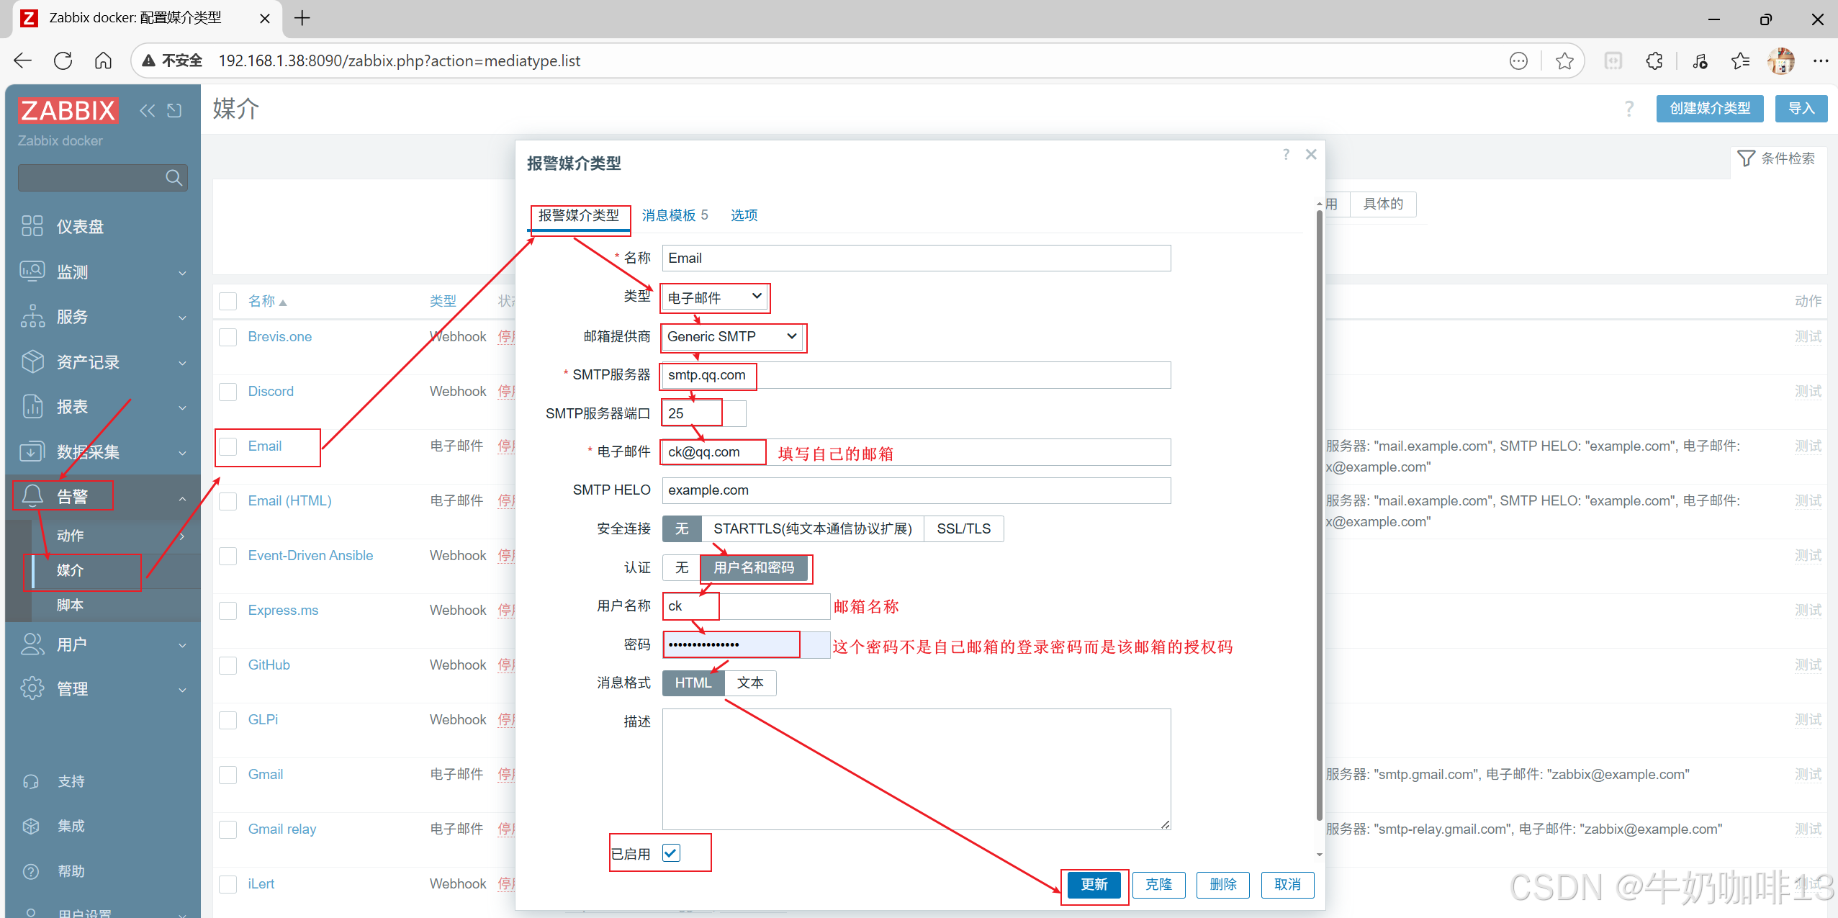Screen dimensions: 1838x918
Task: Collapse sidebar with double-chevron icon
Action: (x=147, y=110)
